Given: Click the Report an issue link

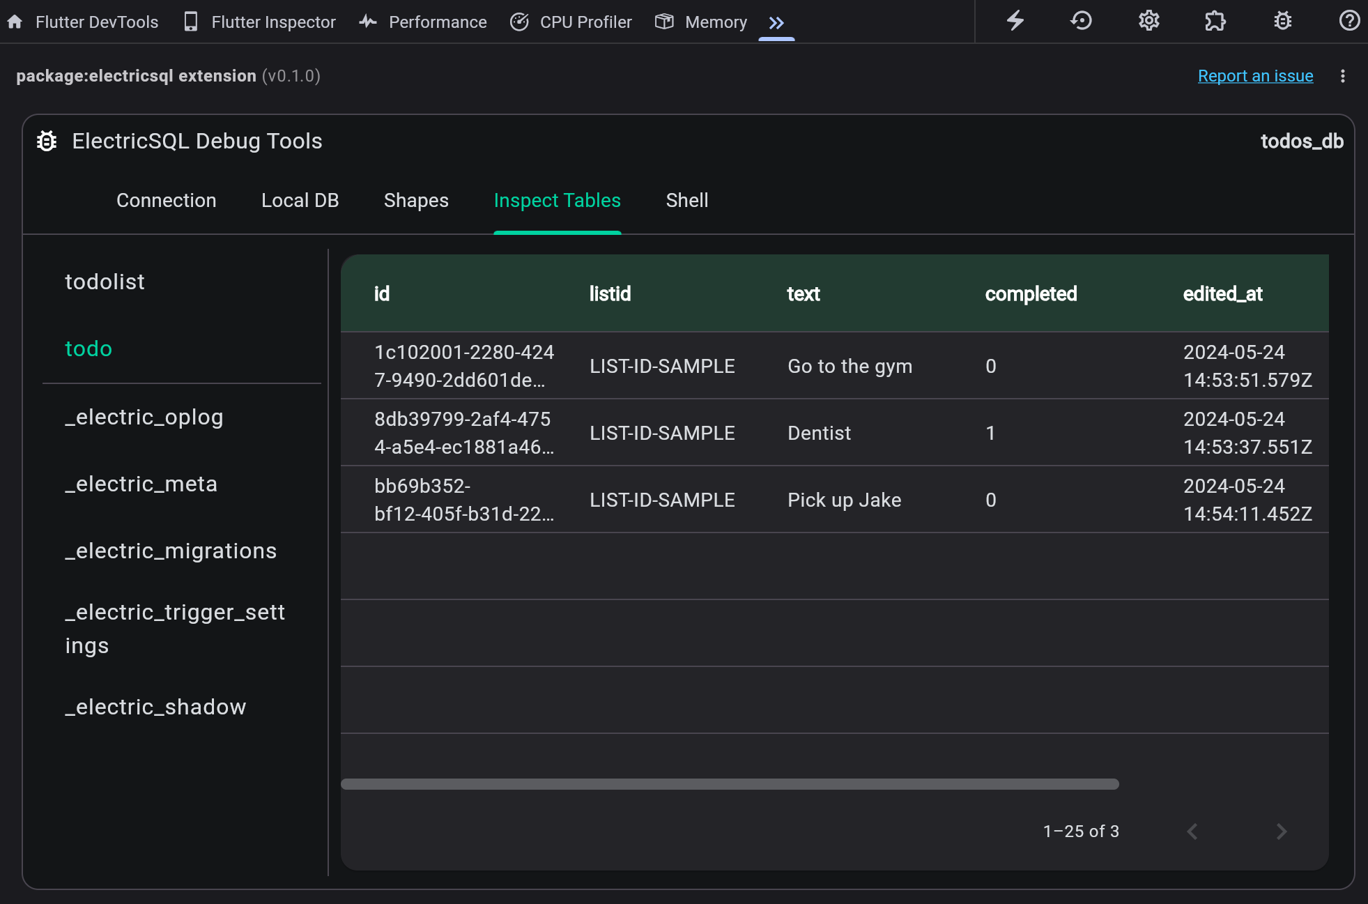Looking at the screenshot, I should 1255,76.
